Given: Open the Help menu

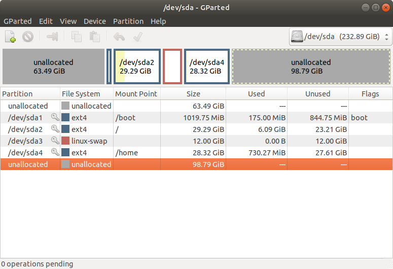Looking at the screenshot, I should (158, 21).
